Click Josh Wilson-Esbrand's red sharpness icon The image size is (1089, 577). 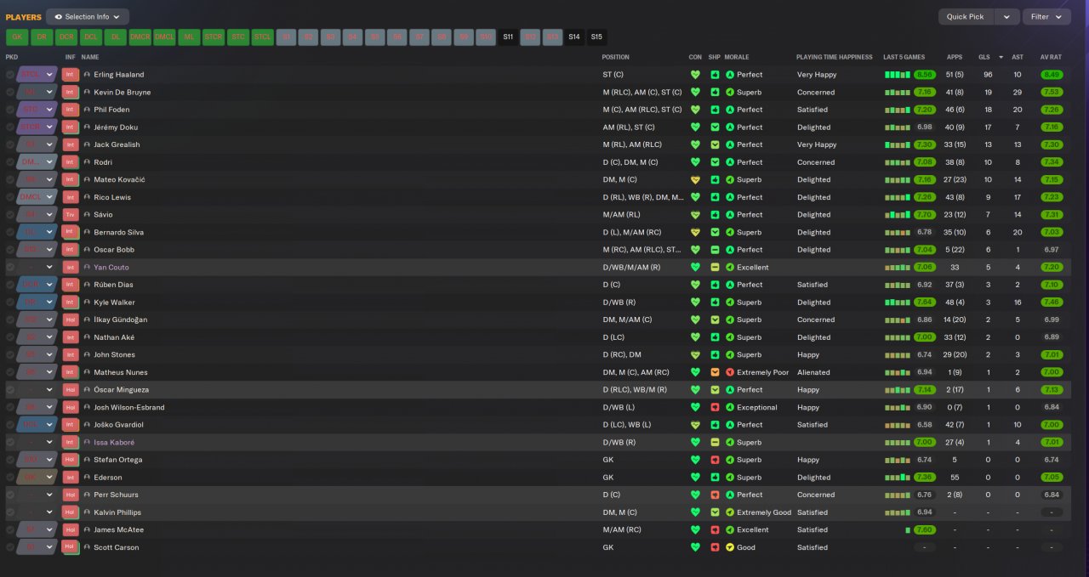point(715,407)
